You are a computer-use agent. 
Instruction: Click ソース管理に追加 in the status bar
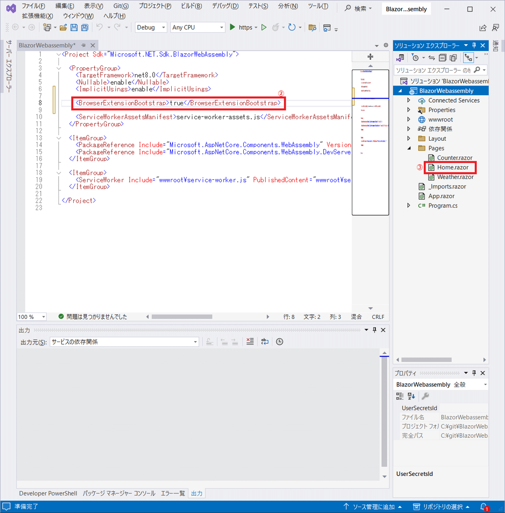pyautogui.click(x=372, y=507)
